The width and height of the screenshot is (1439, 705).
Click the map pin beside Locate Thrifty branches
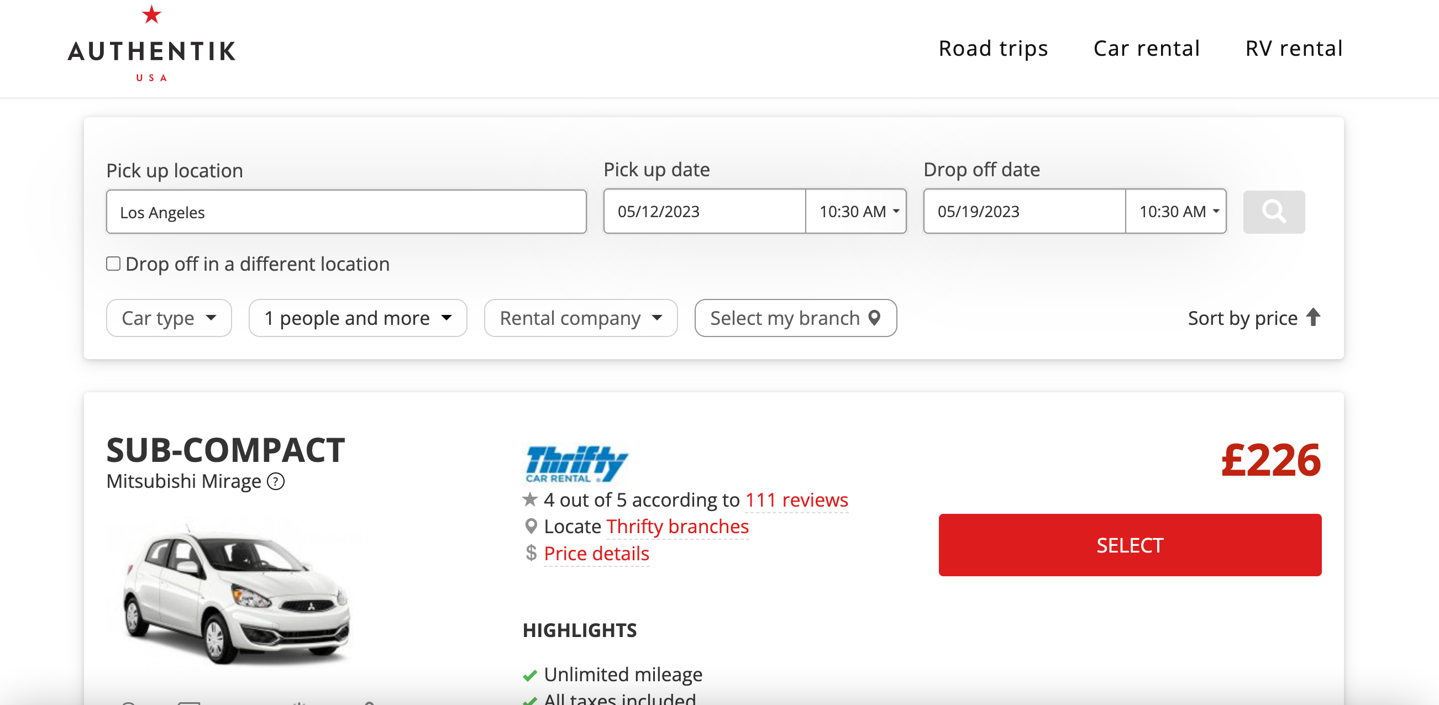point(530,526)
